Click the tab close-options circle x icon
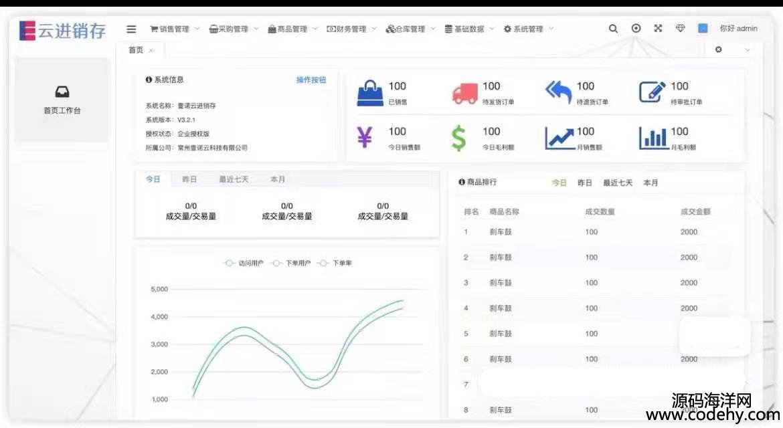This screenshot has width=783, height=428. 719,49
